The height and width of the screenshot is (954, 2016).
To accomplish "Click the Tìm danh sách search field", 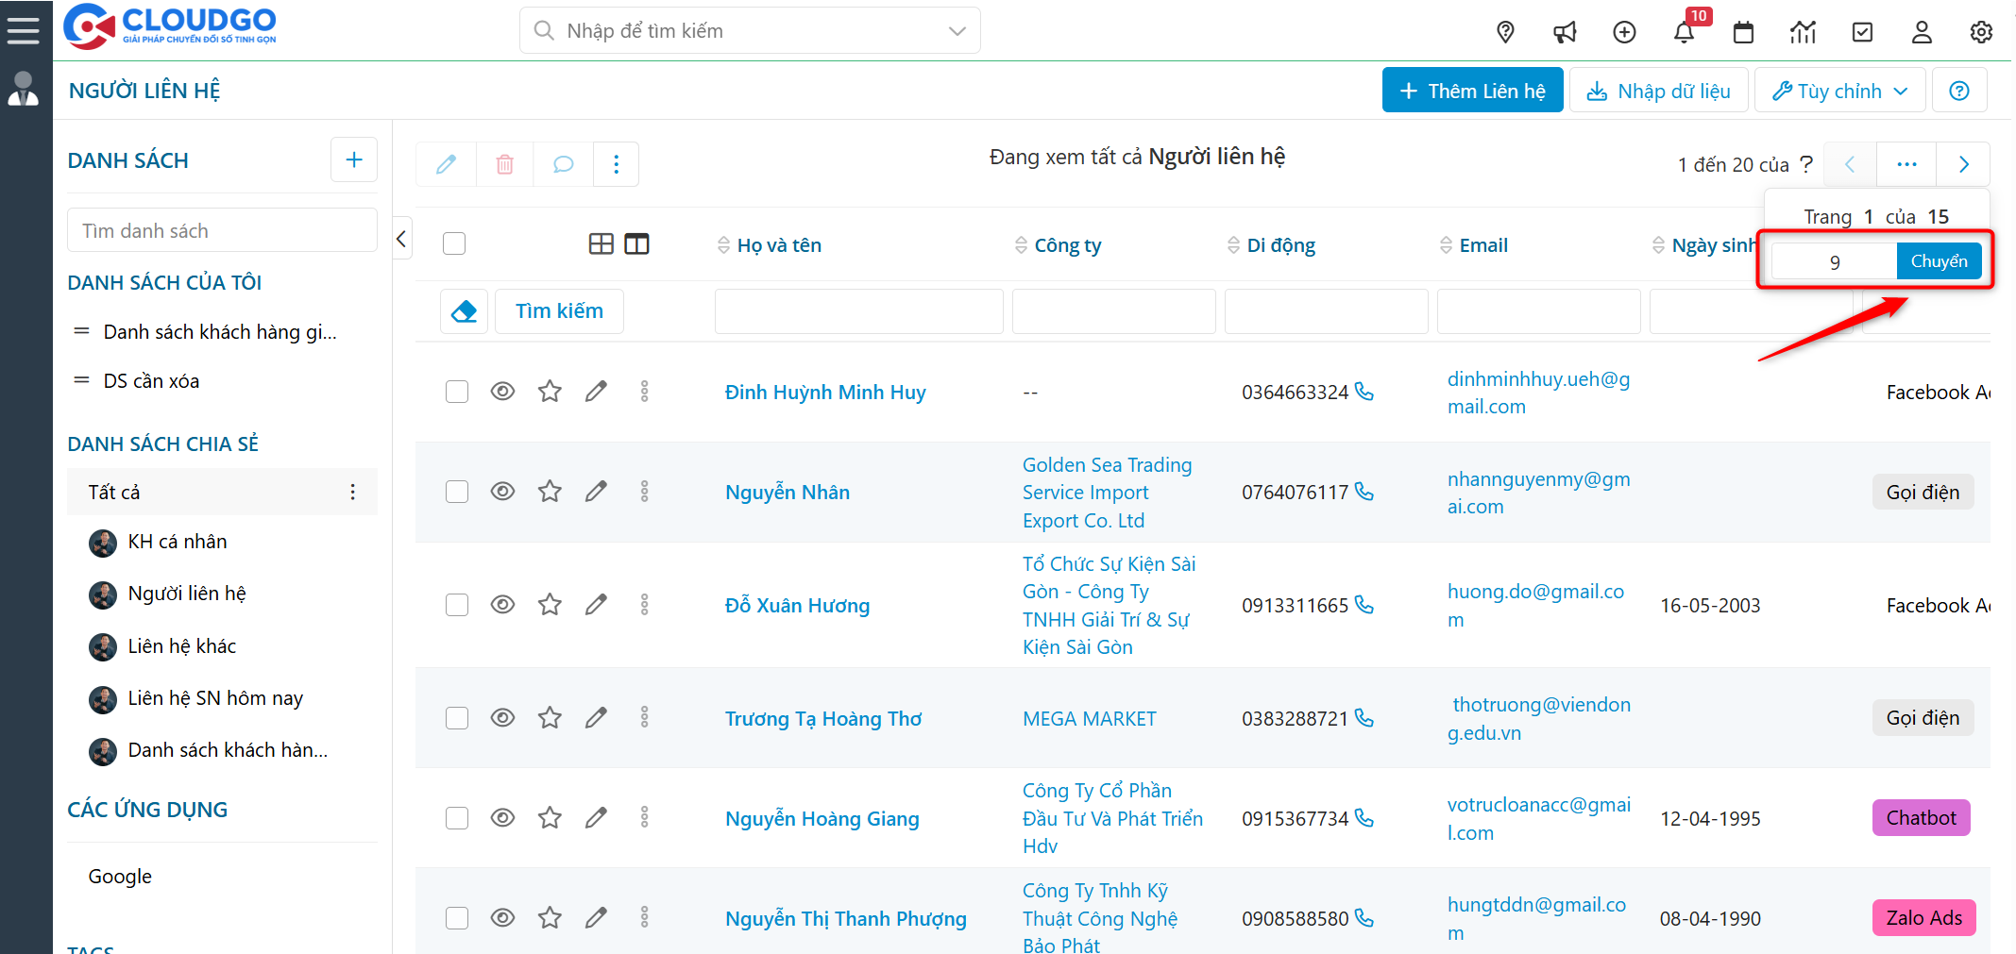I will click(222, 231).
